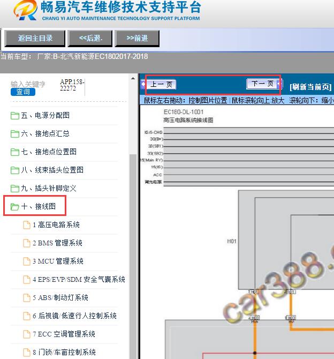Click page icon of 7 ECC 空调管理系统
The image size is (334, 359).
[x=27, y=334]
